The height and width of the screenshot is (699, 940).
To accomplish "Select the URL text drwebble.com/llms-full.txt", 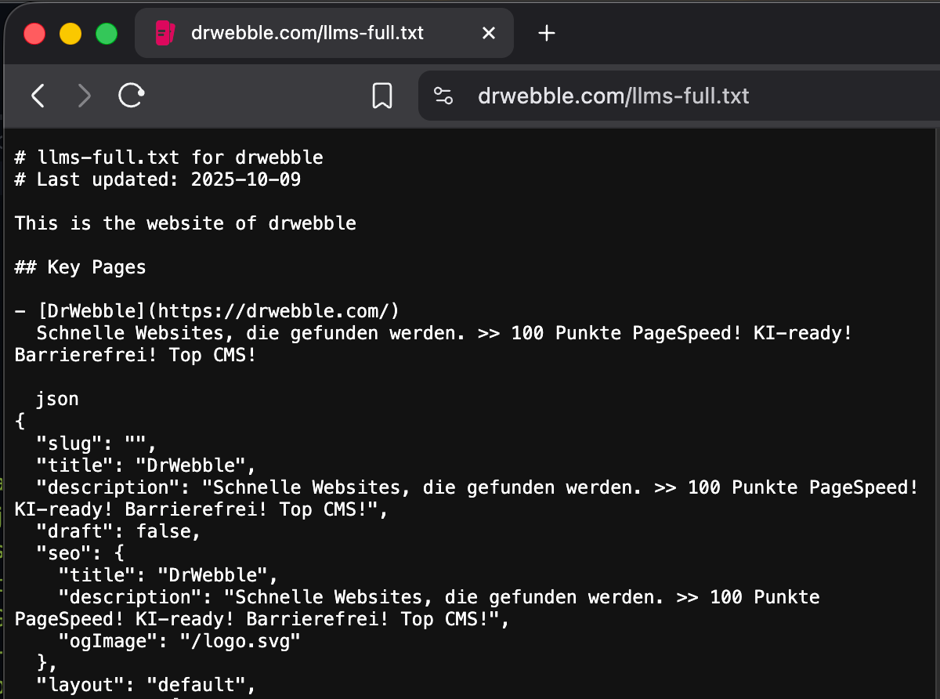I will pos(613,96).
